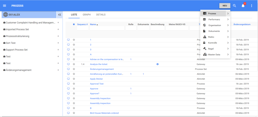This screenshot has width=258, height=117.
Task: Expand Prozessstrukturierung with its plus
Action: 58,36
